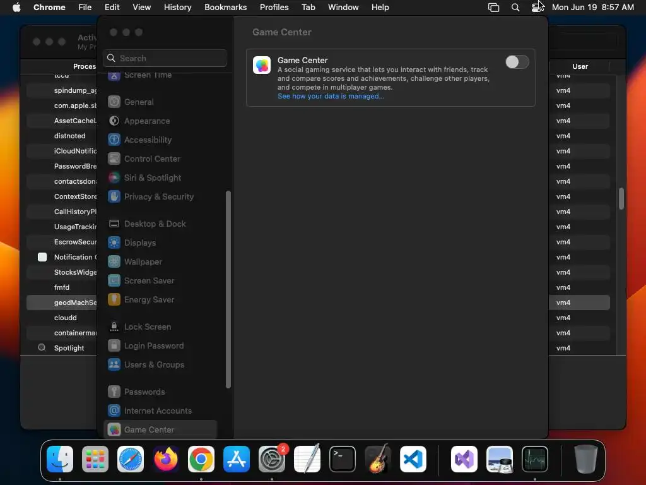This screenshot has height=485, width=646.
Task: Sort by User column in Activity Monitor
Action: (x=580, y=66)
